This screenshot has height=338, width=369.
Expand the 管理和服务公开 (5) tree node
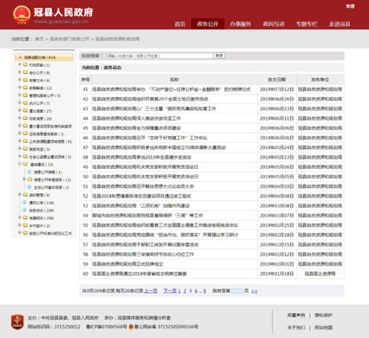20,95
